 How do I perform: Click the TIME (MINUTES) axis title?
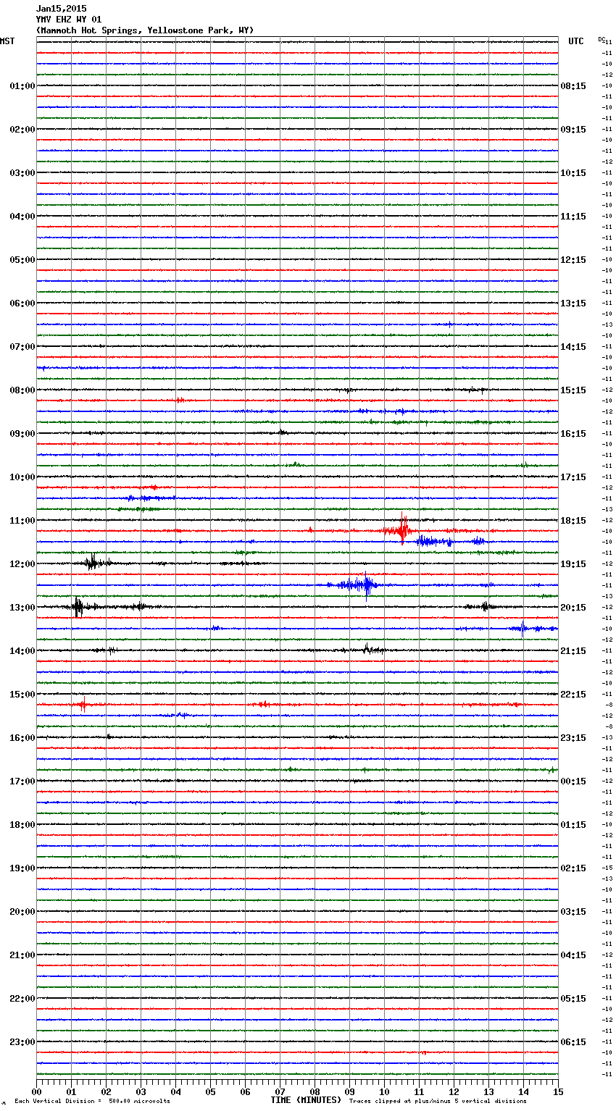click(x=306, y=1100)
